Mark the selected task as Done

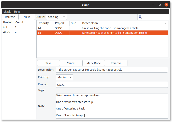coord(94,63)
